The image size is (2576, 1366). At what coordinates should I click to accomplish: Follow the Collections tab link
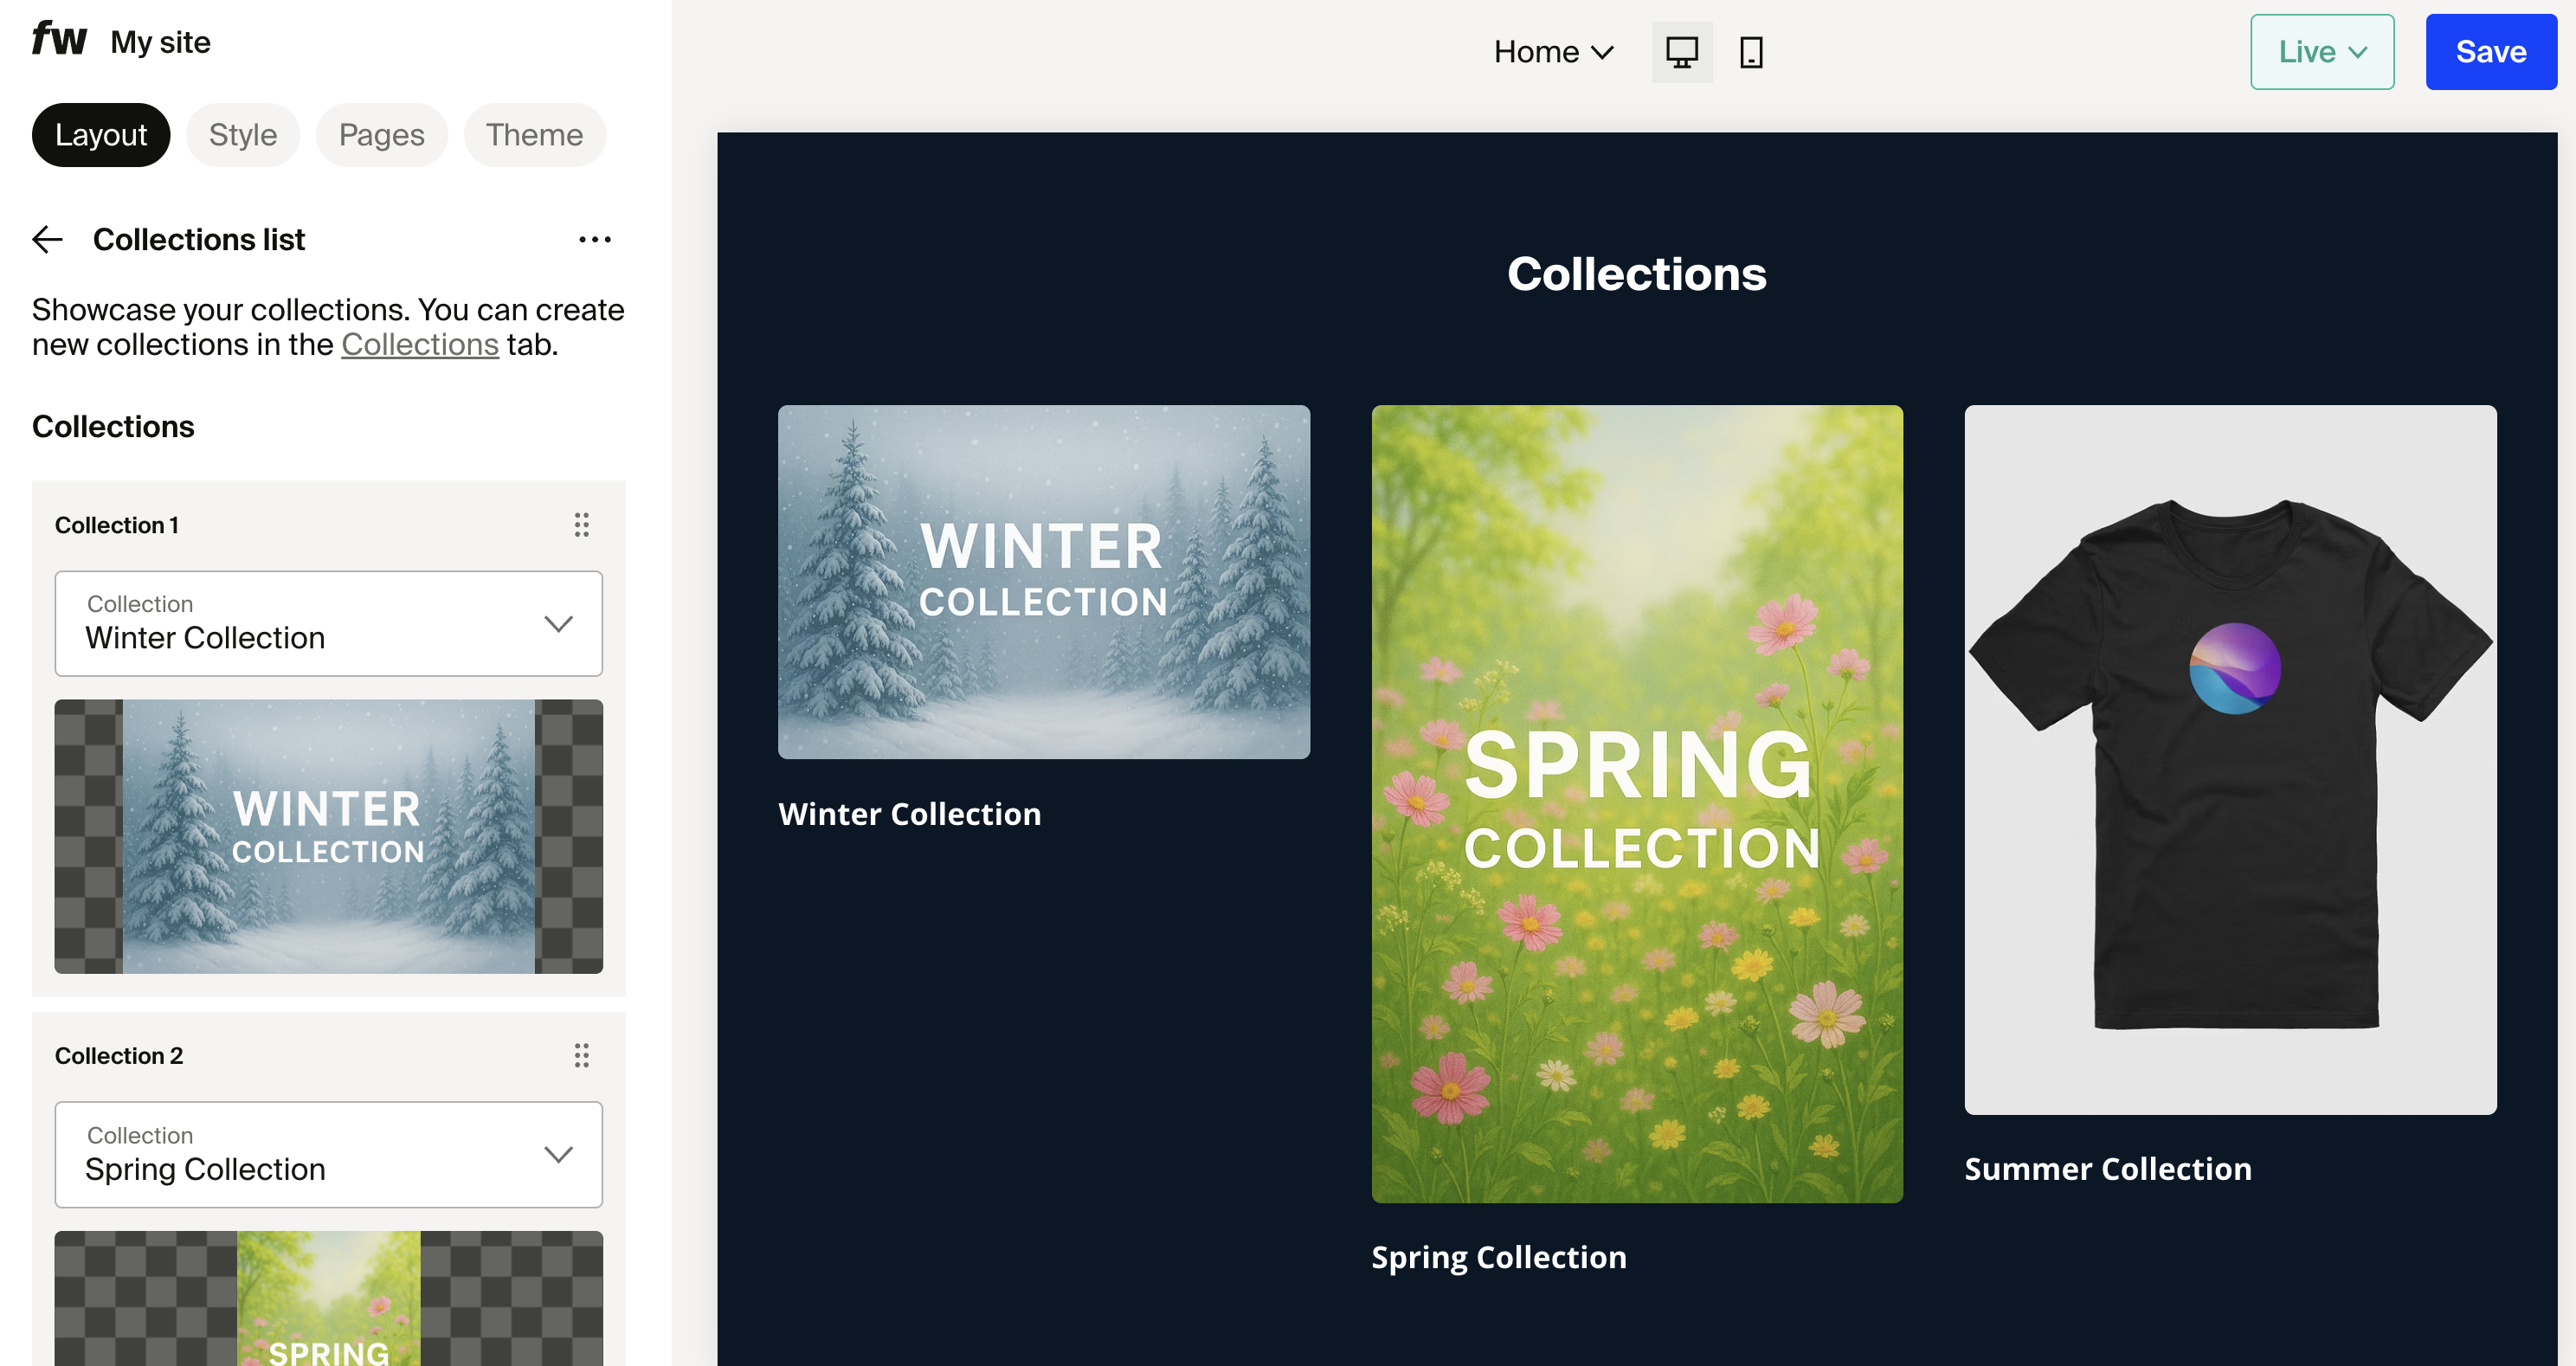point(419,345)
